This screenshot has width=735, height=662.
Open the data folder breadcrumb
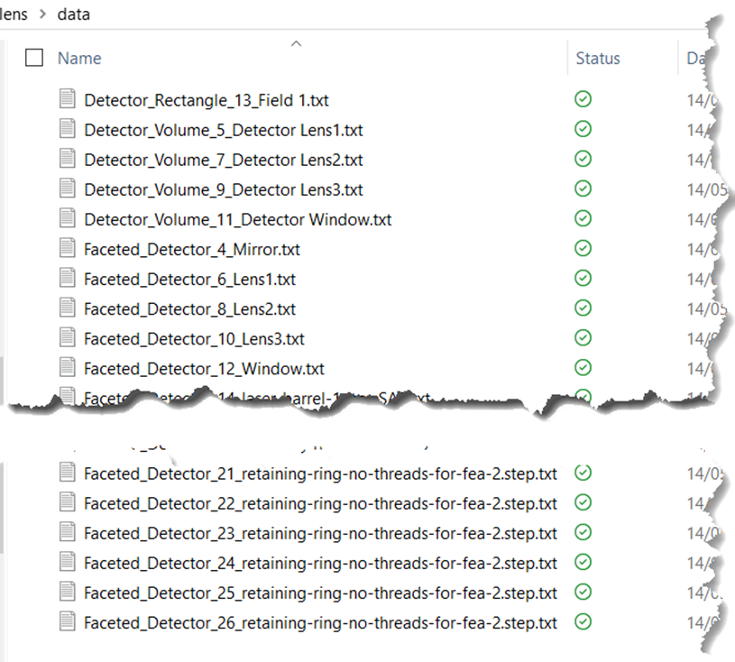[x=73, y=14]
